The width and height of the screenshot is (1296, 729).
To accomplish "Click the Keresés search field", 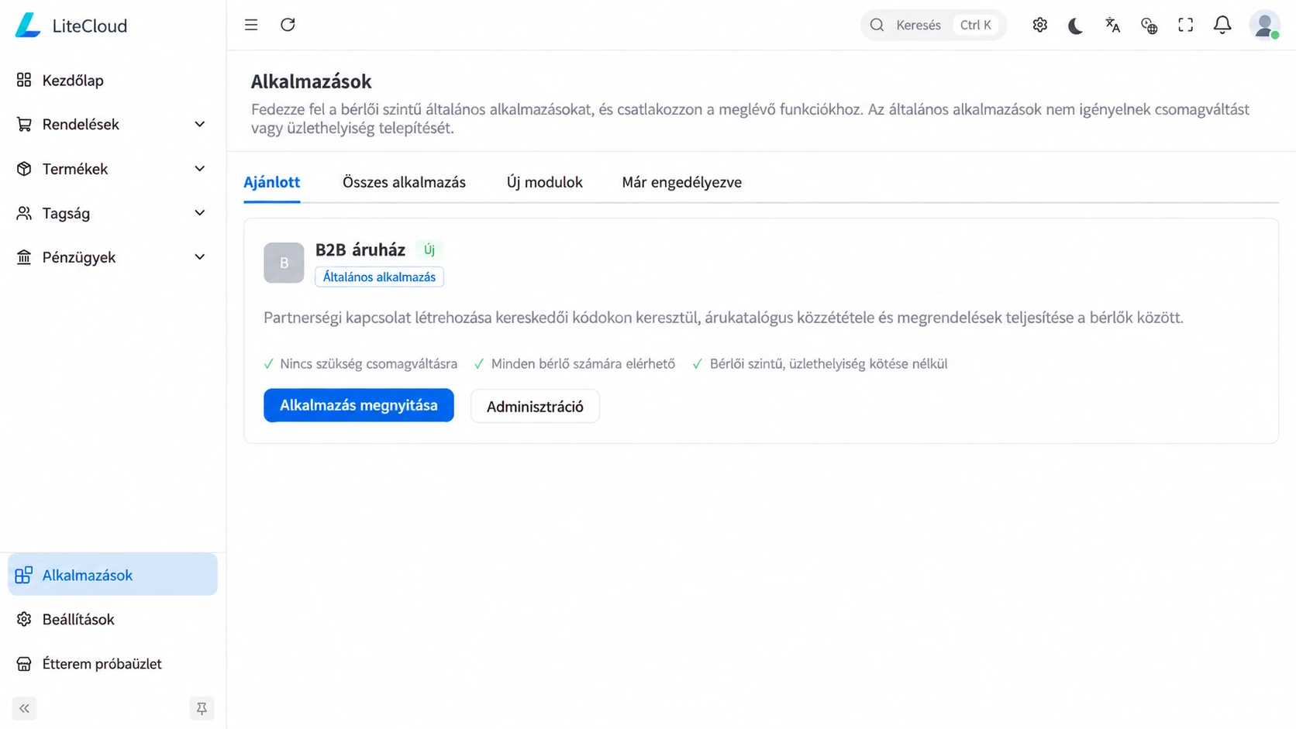I will (933, 25).
